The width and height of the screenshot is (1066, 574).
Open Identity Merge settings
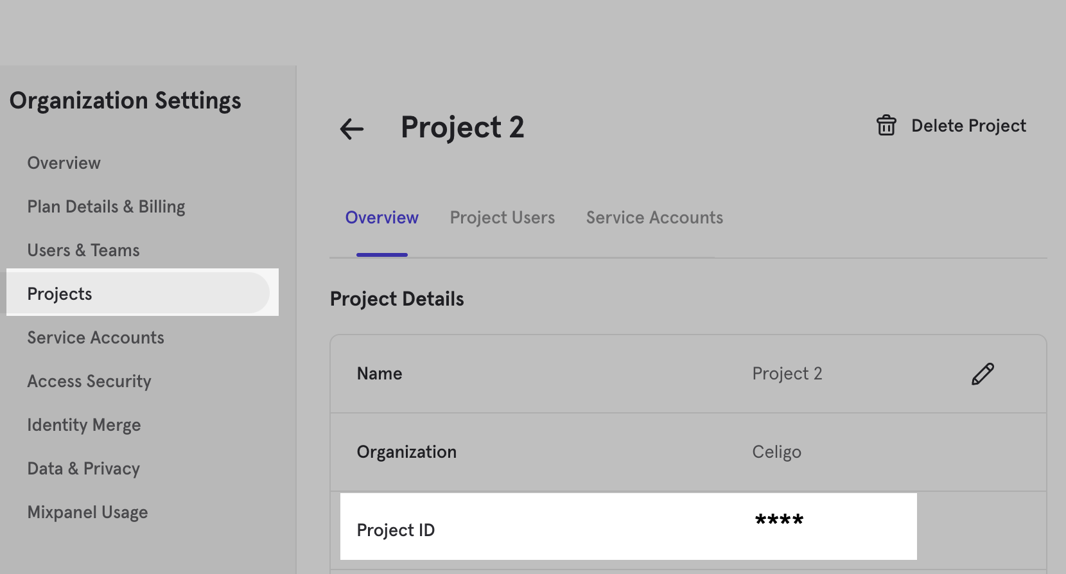point(84,425)
